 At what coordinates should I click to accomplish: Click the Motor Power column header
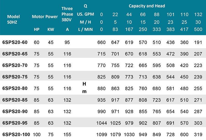tap(45, 17)
